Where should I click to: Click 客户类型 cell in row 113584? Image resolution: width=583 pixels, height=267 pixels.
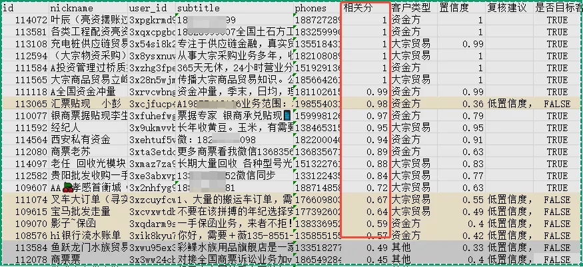click(x=414, y=247)
